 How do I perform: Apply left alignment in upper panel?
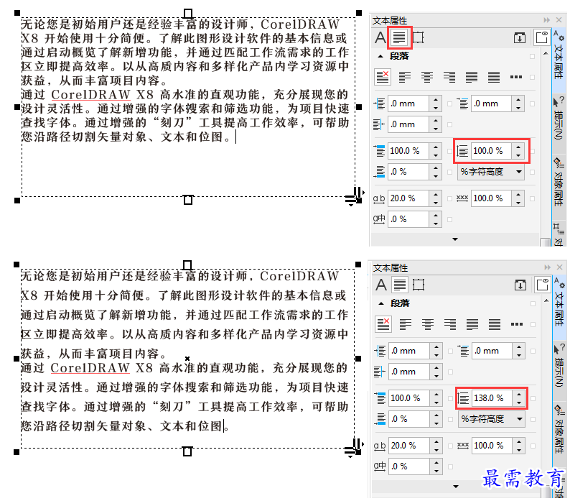405,77
